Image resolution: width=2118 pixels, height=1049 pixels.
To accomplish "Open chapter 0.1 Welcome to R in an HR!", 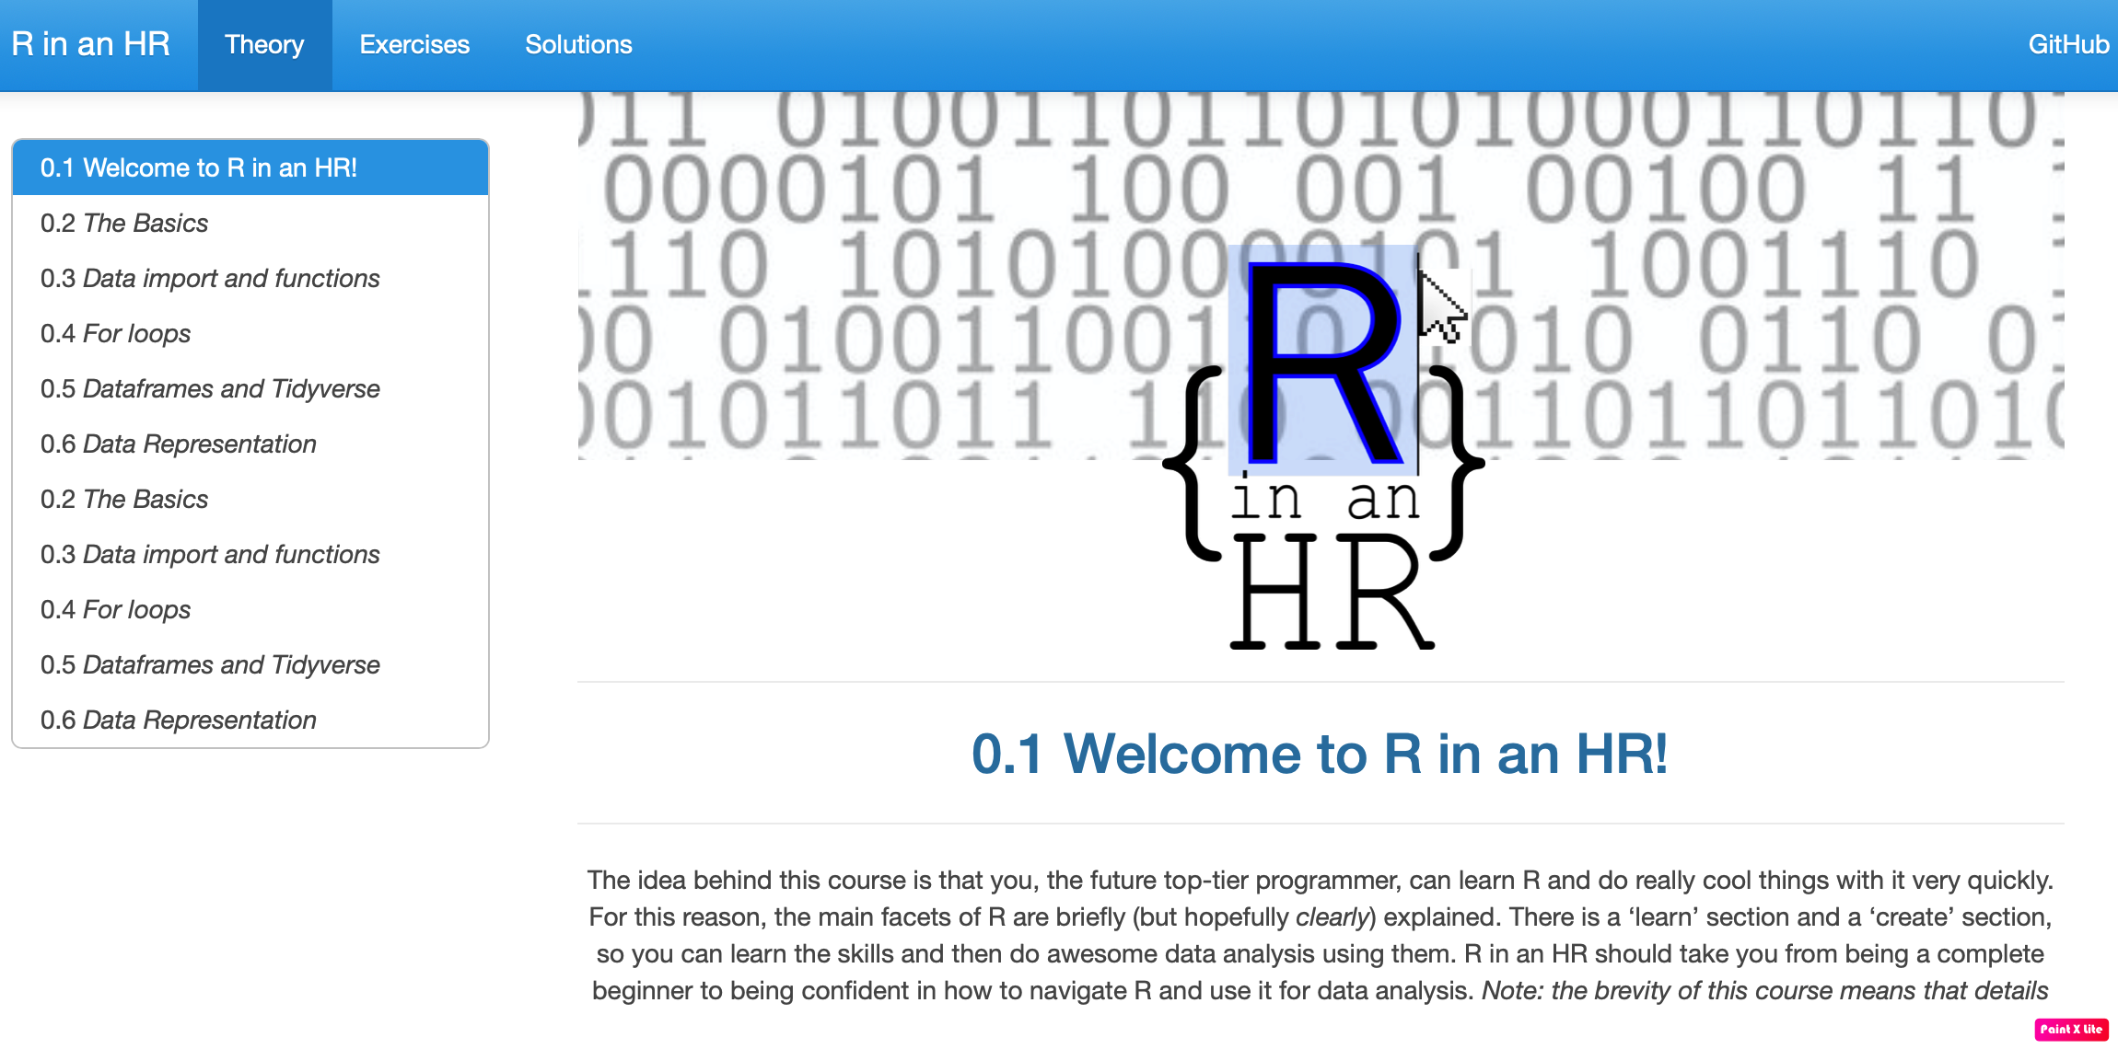I will point(200,168).
